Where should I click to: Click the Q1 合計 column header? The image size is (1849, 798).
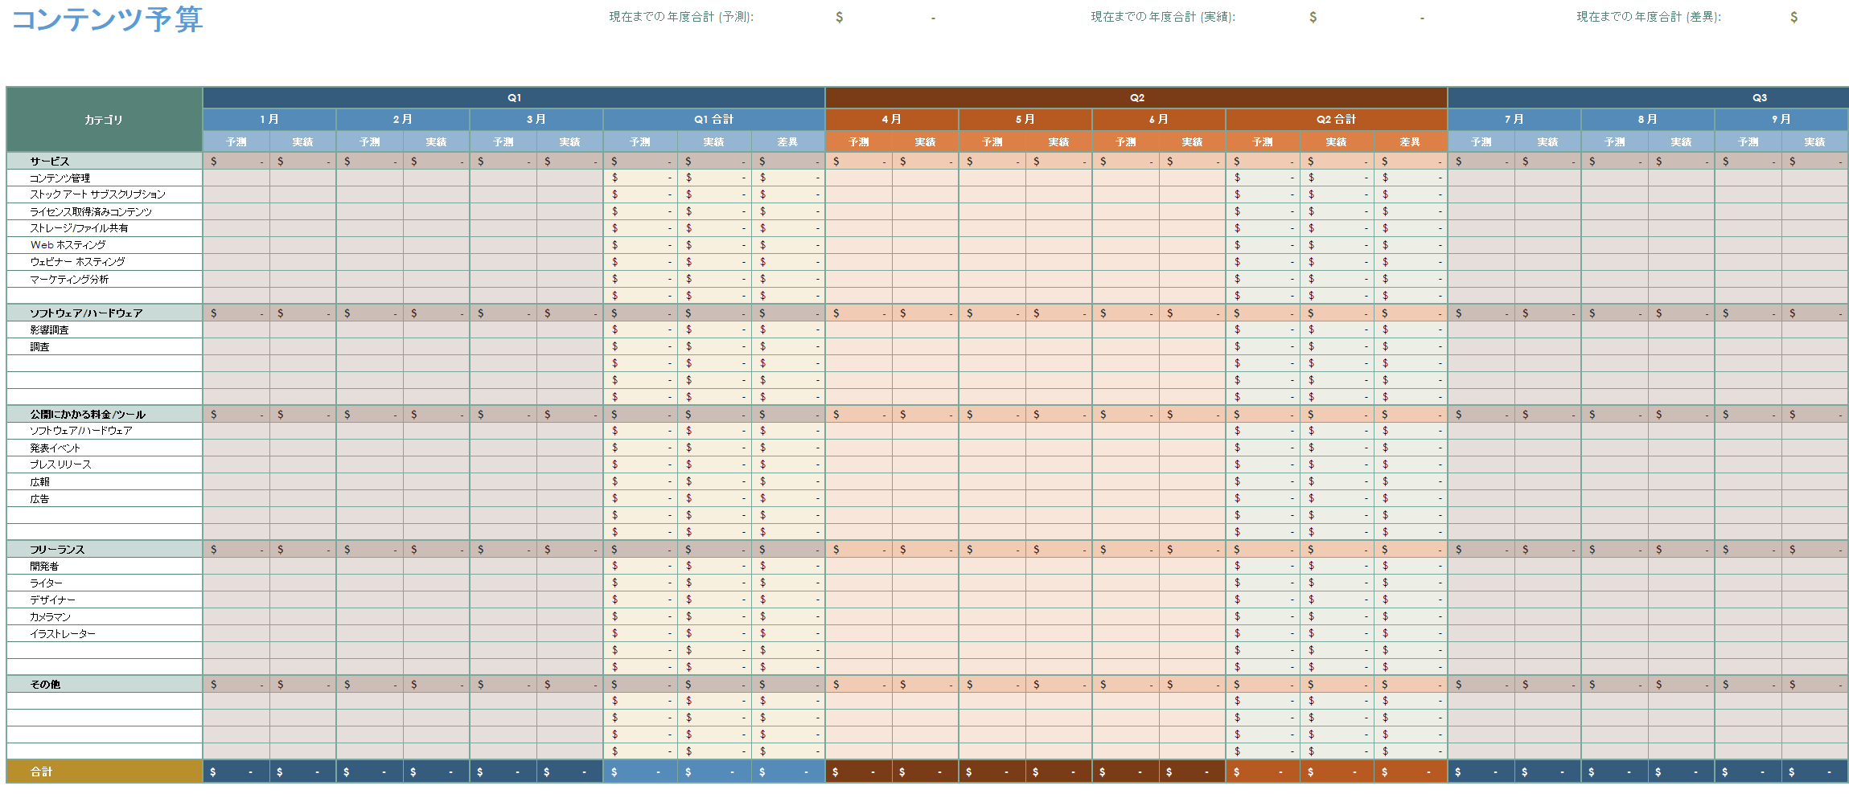coord(713,119)
